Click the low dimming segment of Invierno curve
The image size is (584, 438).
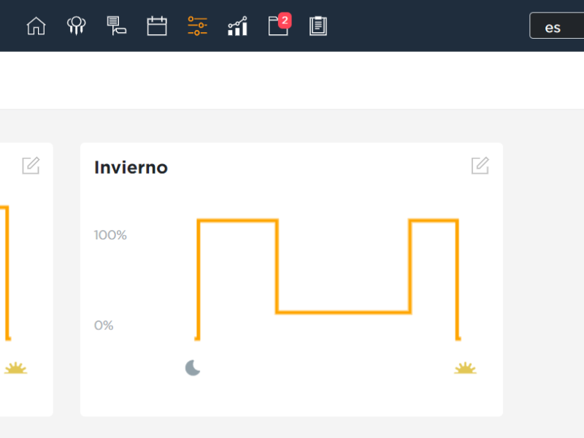tap(343, 312)
